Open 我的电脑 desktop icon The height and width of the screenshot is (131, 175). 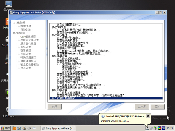point(8,6)
